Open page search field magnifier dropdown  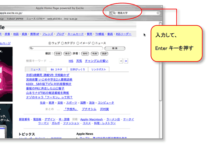tap(31, 48)
